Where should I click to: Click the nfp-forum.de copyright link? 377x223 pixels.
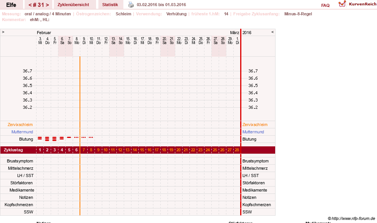click(x=351, y=218)
